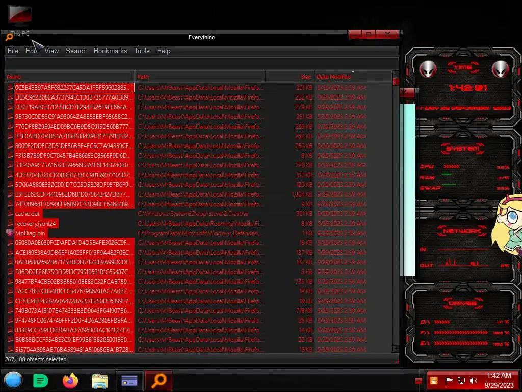The image size is (522, 392).
Task: Click the network tray icon
Action: [461, 381]
